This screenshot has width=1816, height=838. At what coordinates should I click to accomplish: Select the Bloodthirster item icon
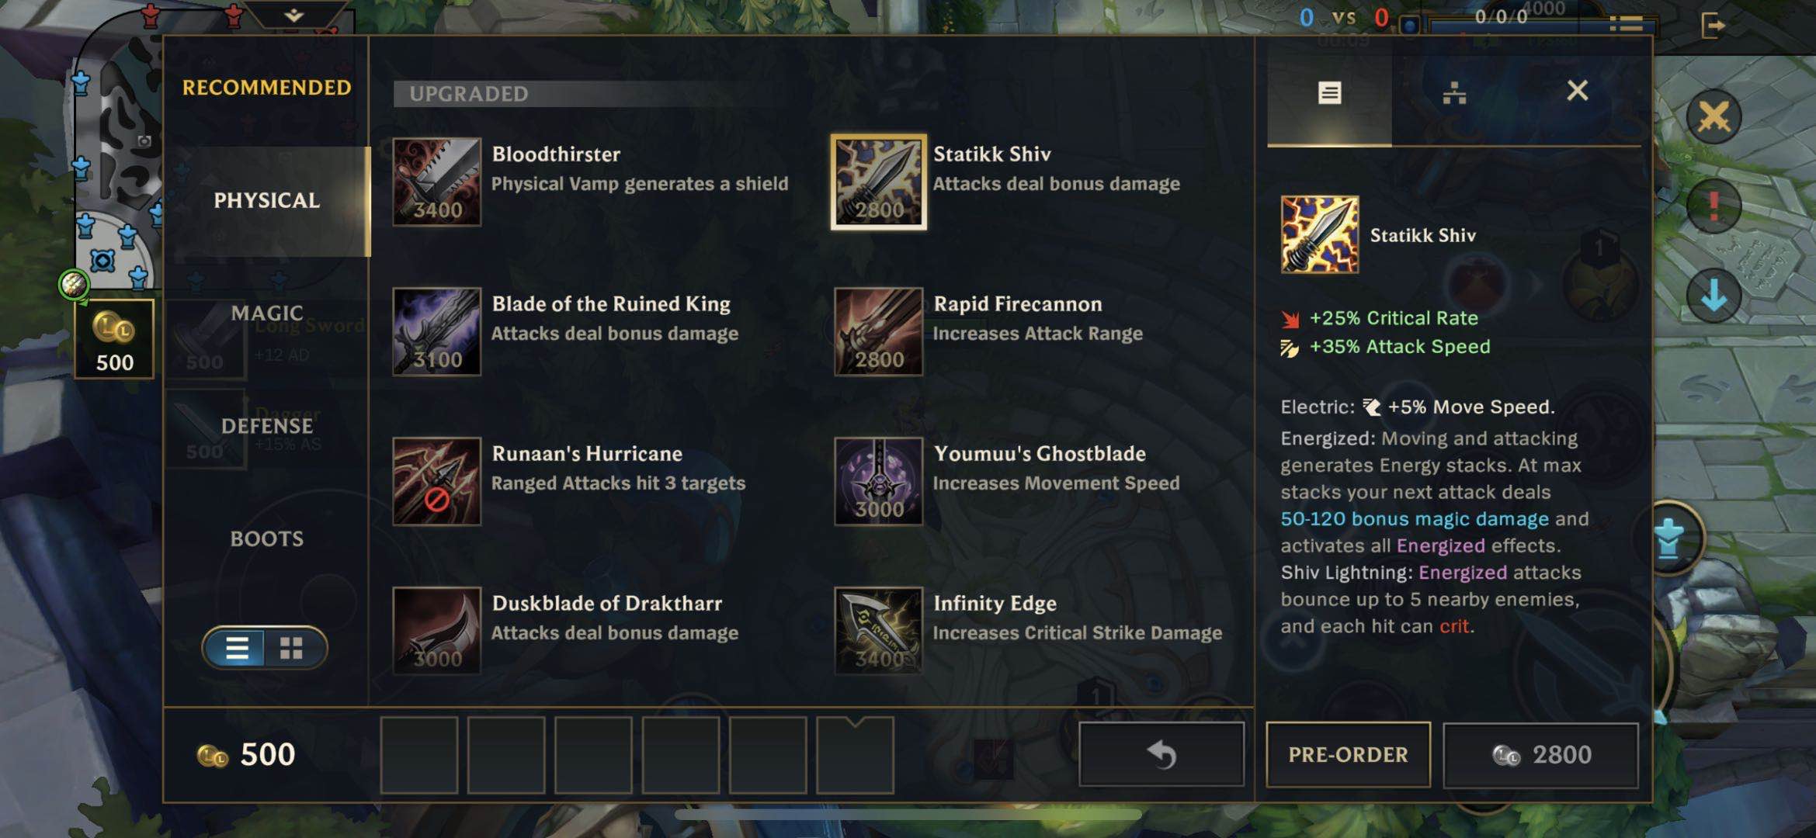click(x=436, y=182)
